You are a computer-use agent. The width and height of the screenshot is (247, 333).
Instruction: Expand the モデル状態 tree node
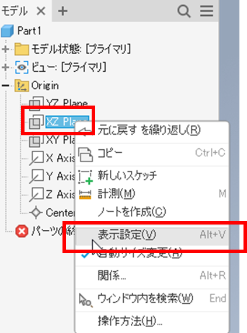(5, 49)
